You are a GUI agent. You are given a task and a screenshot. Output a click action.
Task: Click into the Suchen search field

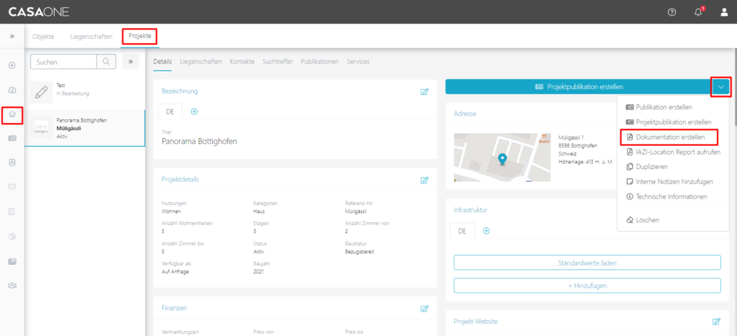63,63
